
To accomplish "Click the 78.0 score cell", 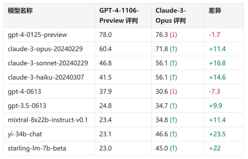I will (x=106, y=35).
